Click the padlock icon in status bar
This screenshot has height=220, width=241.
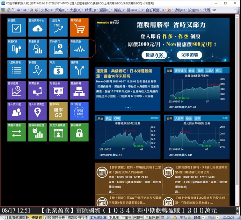pos(175,218)
